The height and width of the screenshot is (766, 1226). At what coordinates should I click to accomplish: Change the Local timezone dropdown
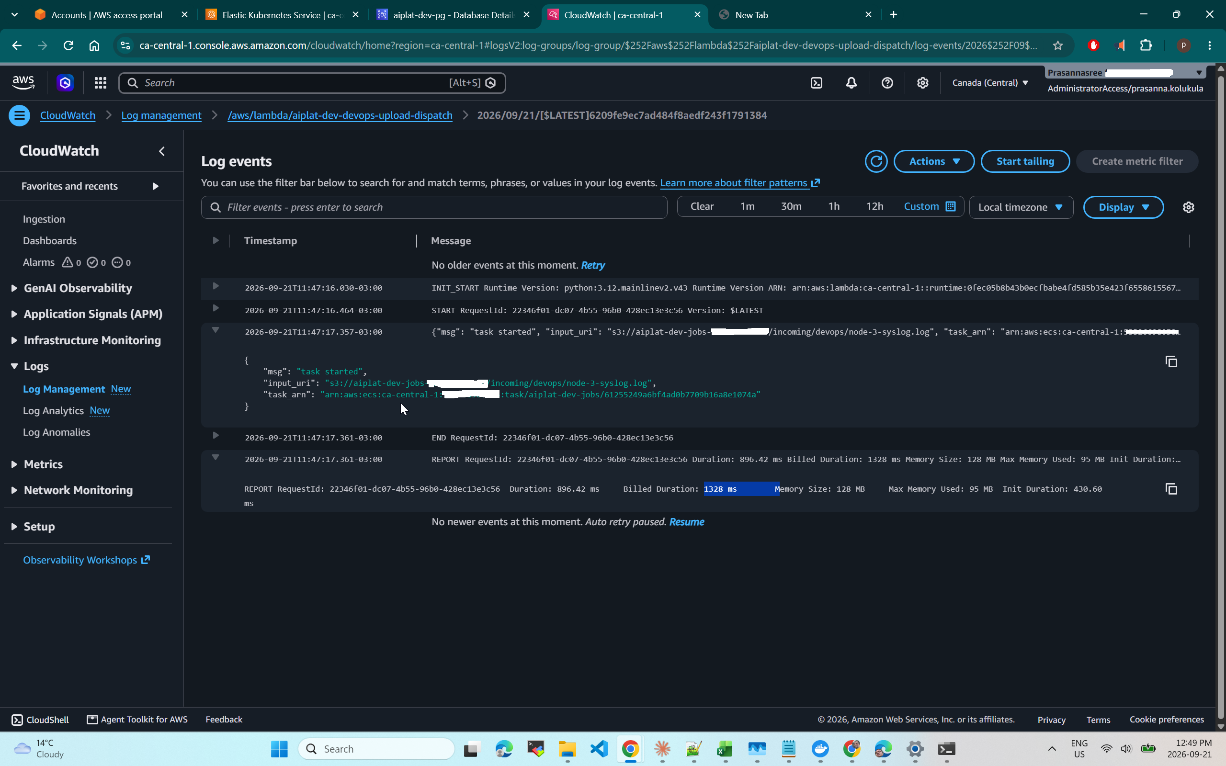(x=1021, y=207)
